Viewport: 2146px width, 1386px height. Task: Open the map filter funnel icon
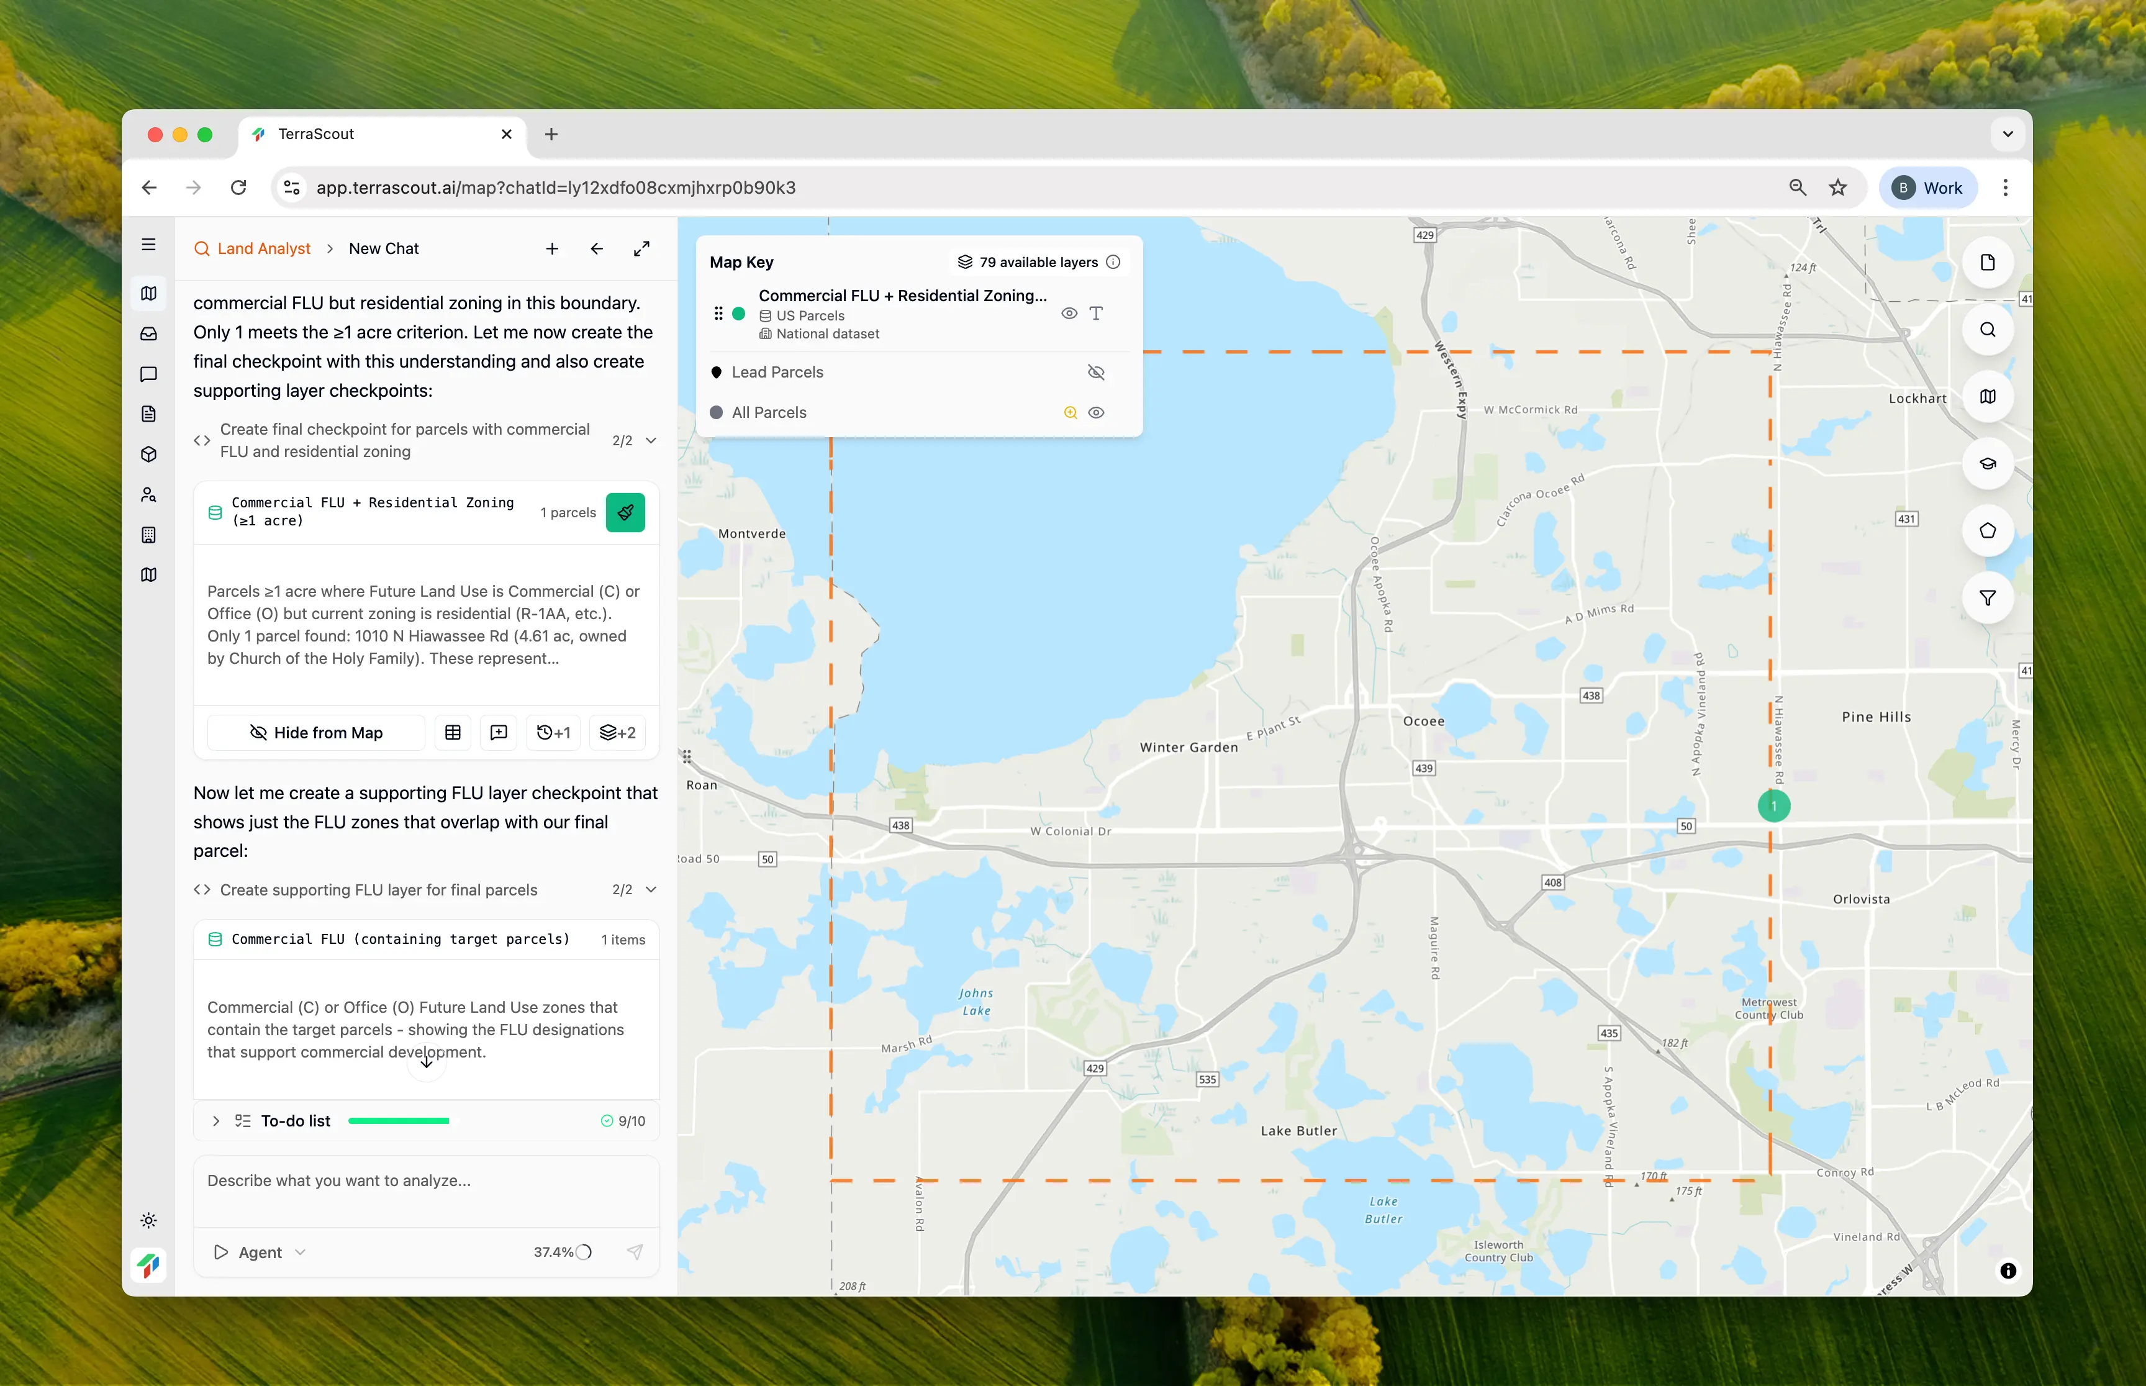(x=1987, y=597)
